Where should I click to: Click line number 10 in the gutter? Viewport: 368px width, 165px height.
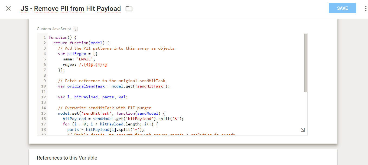tap(44, 86)
